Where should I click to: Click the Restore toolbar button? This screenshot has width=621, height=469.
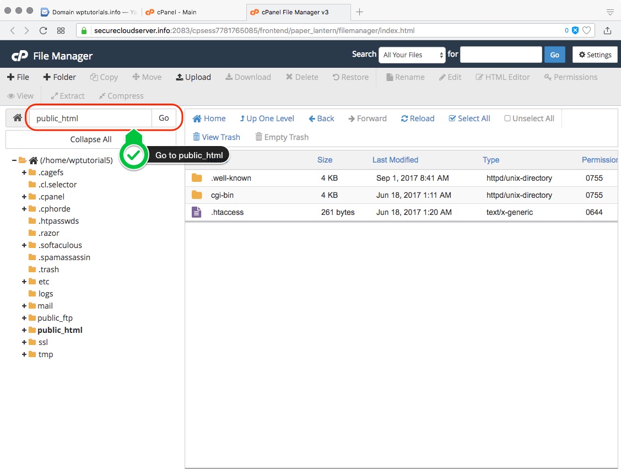point(351,77)
